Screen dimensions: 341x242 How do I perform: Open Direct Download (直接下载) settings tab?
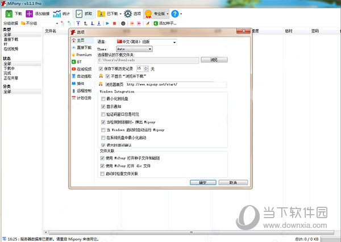82,48
